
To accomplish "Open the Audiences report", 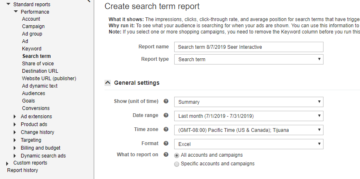I will click(x=34, y=93).
